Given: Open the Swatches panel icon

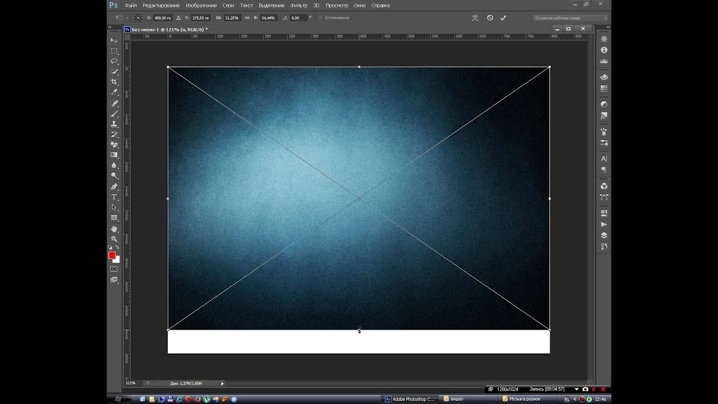Looking at the screenshot, I should [x=604, y=88].
